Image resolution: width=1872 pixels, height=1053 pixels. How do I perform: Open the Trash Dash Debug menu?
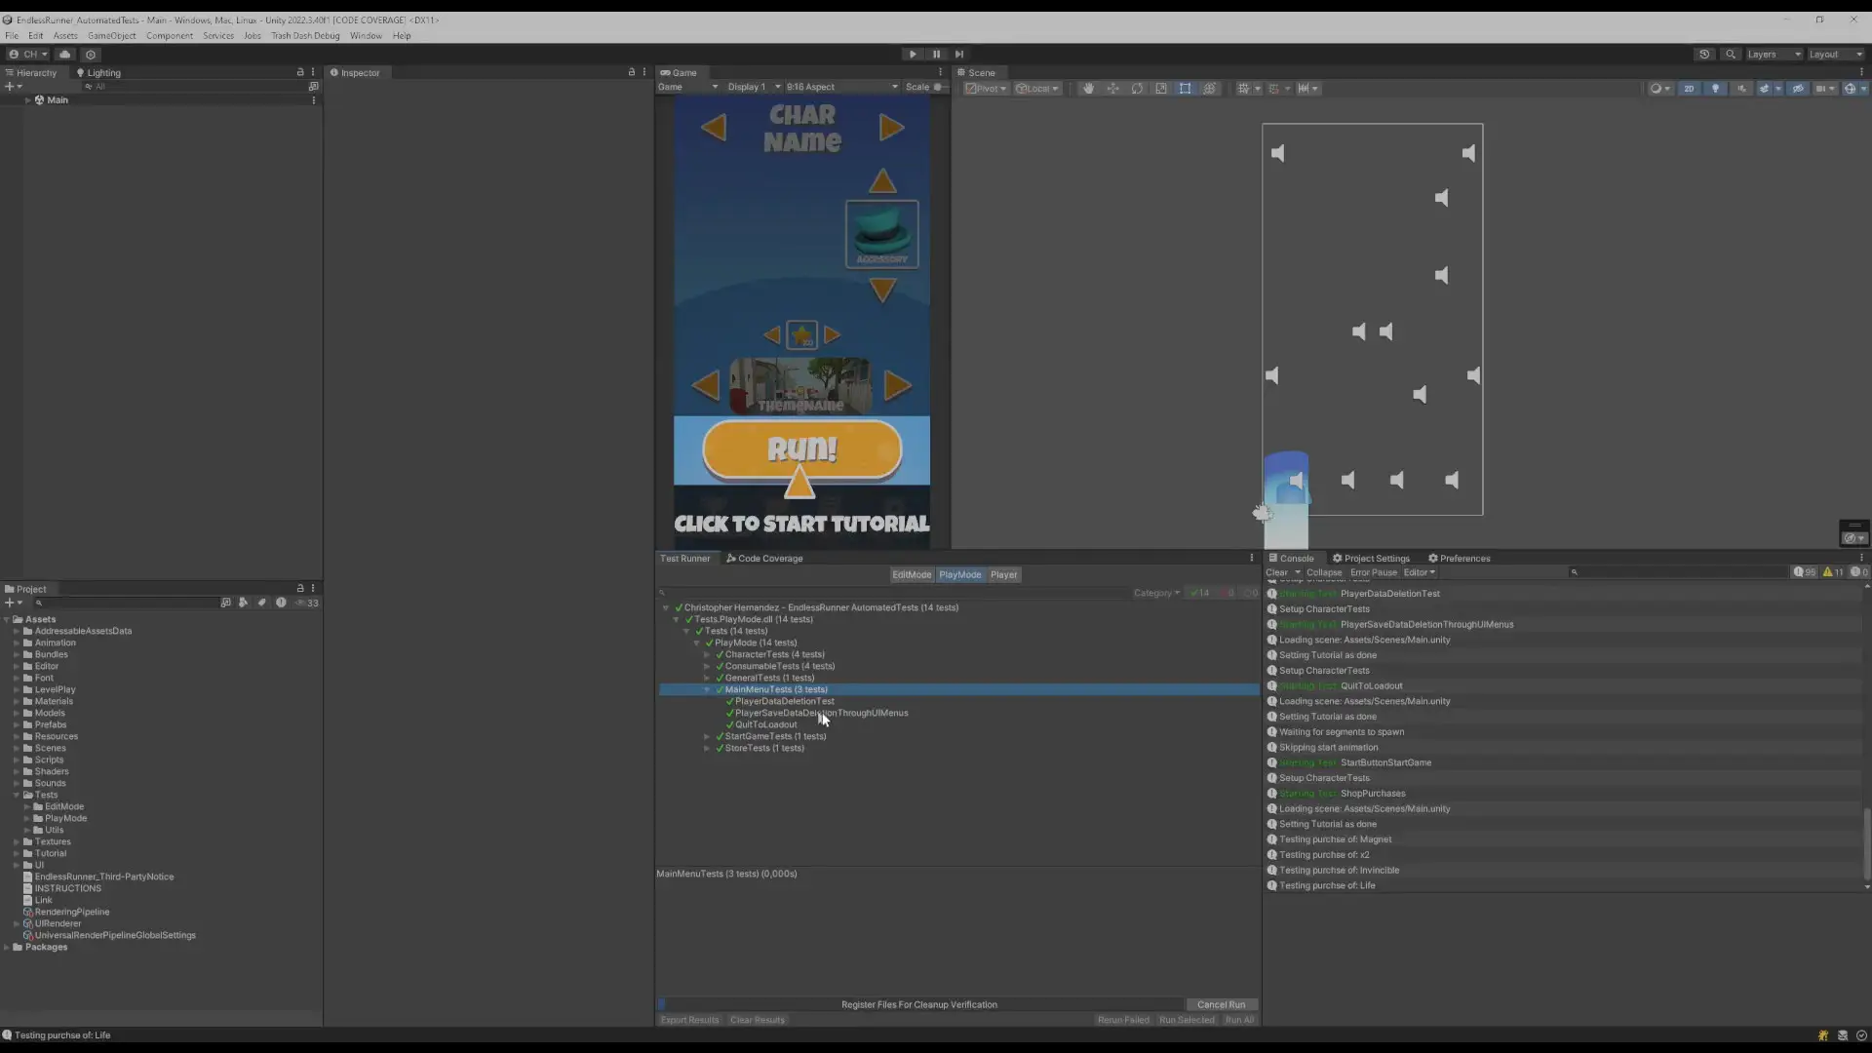point(305,36)
